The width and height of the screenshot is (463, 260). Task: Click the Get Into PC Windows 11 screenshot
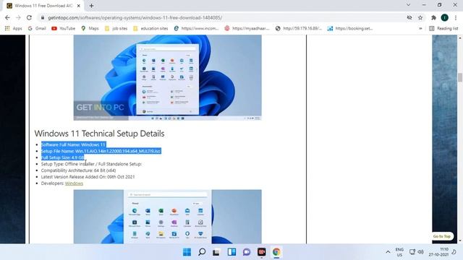(x=167, y=77)
